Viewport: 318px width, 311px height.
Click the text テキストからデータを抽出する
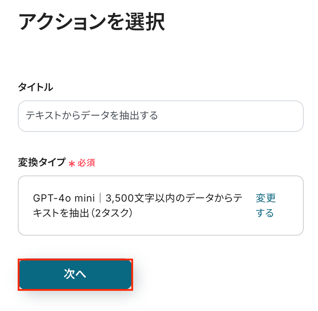pyautogui.click(x=92, y=116)
